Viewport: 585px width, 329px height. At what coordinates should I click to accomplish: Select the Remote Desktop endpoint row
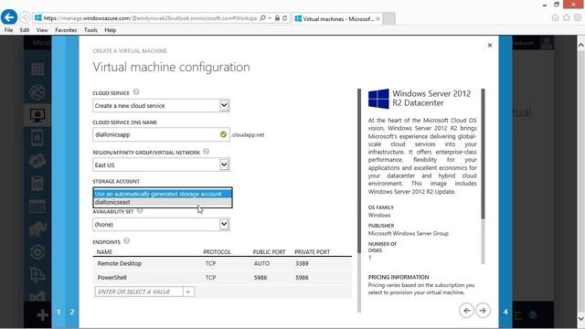pos(222,263)
